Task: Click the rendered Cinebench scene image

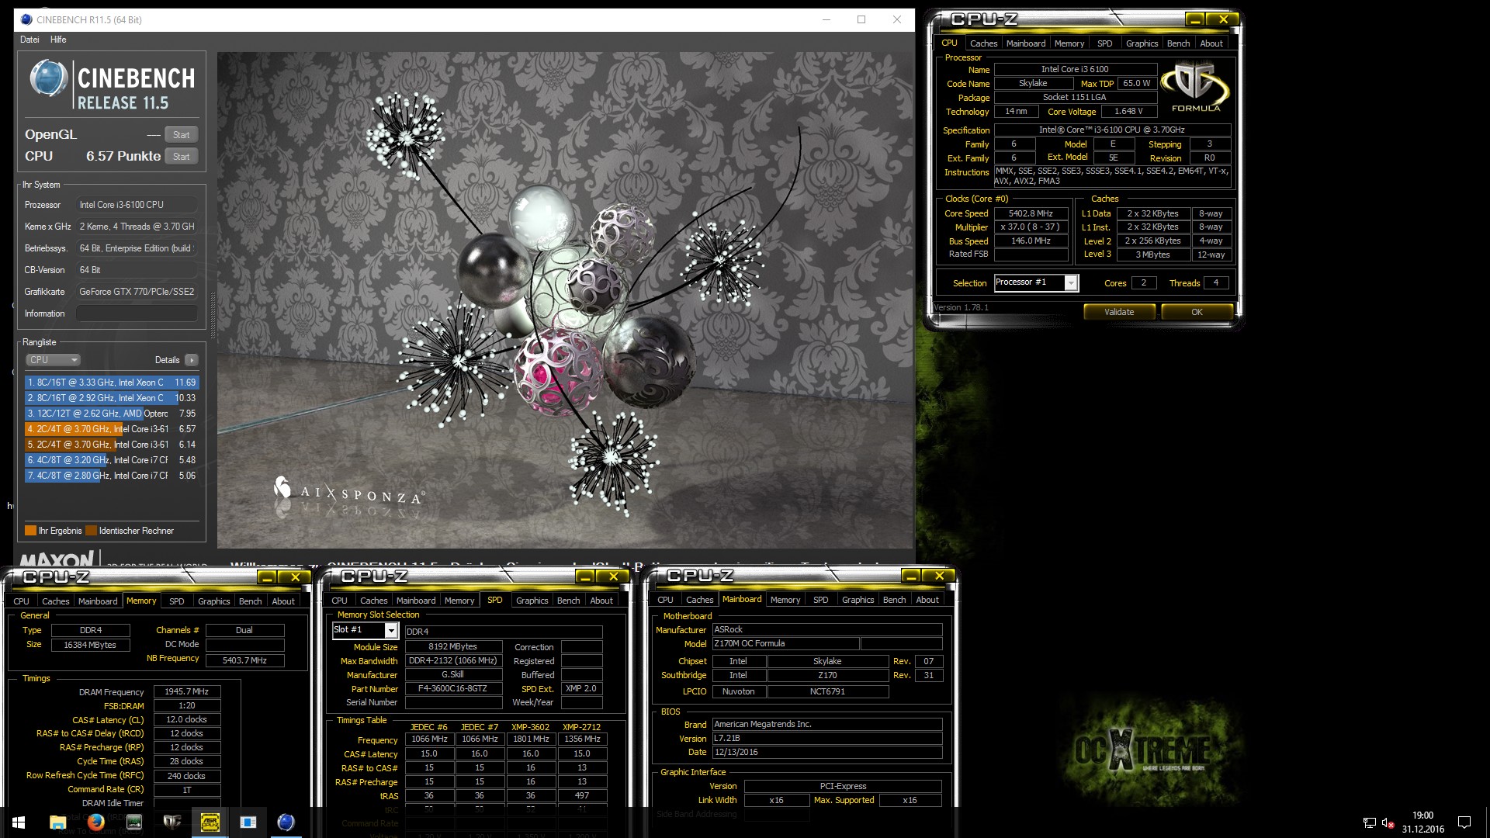Action: pyautogui.click(x=566, y=300)
